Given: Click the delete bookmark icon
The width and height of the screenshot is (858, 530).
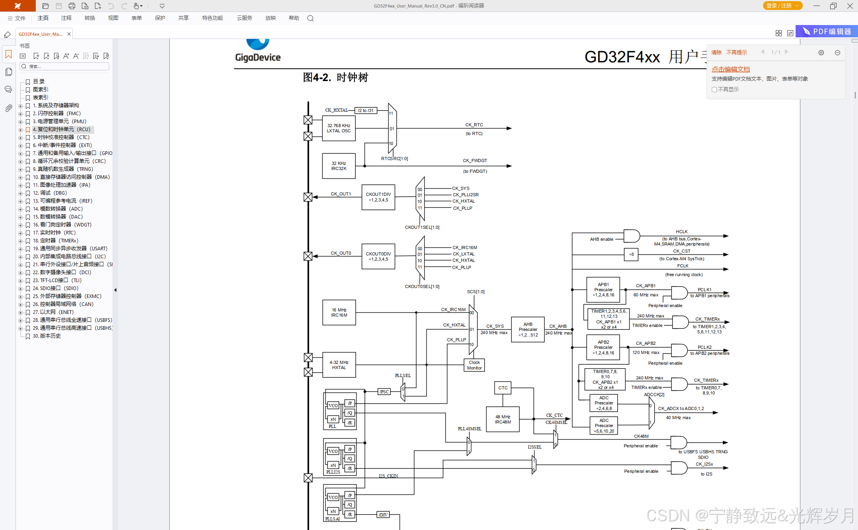Looking at the screenshot, I should pos(46,56).
